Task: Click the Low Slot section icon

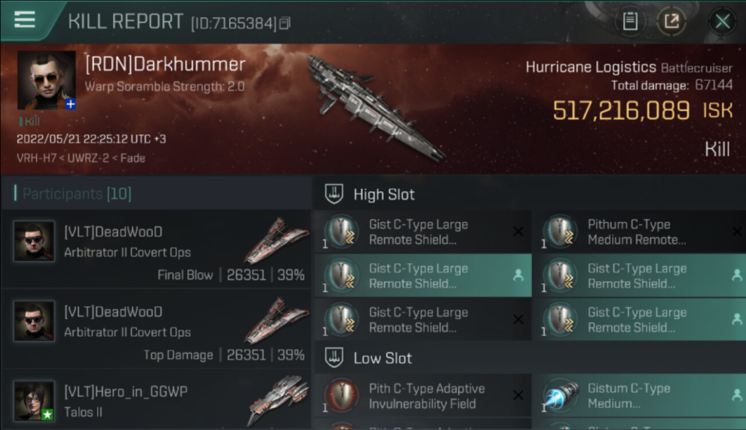Action: click(334, 358)
